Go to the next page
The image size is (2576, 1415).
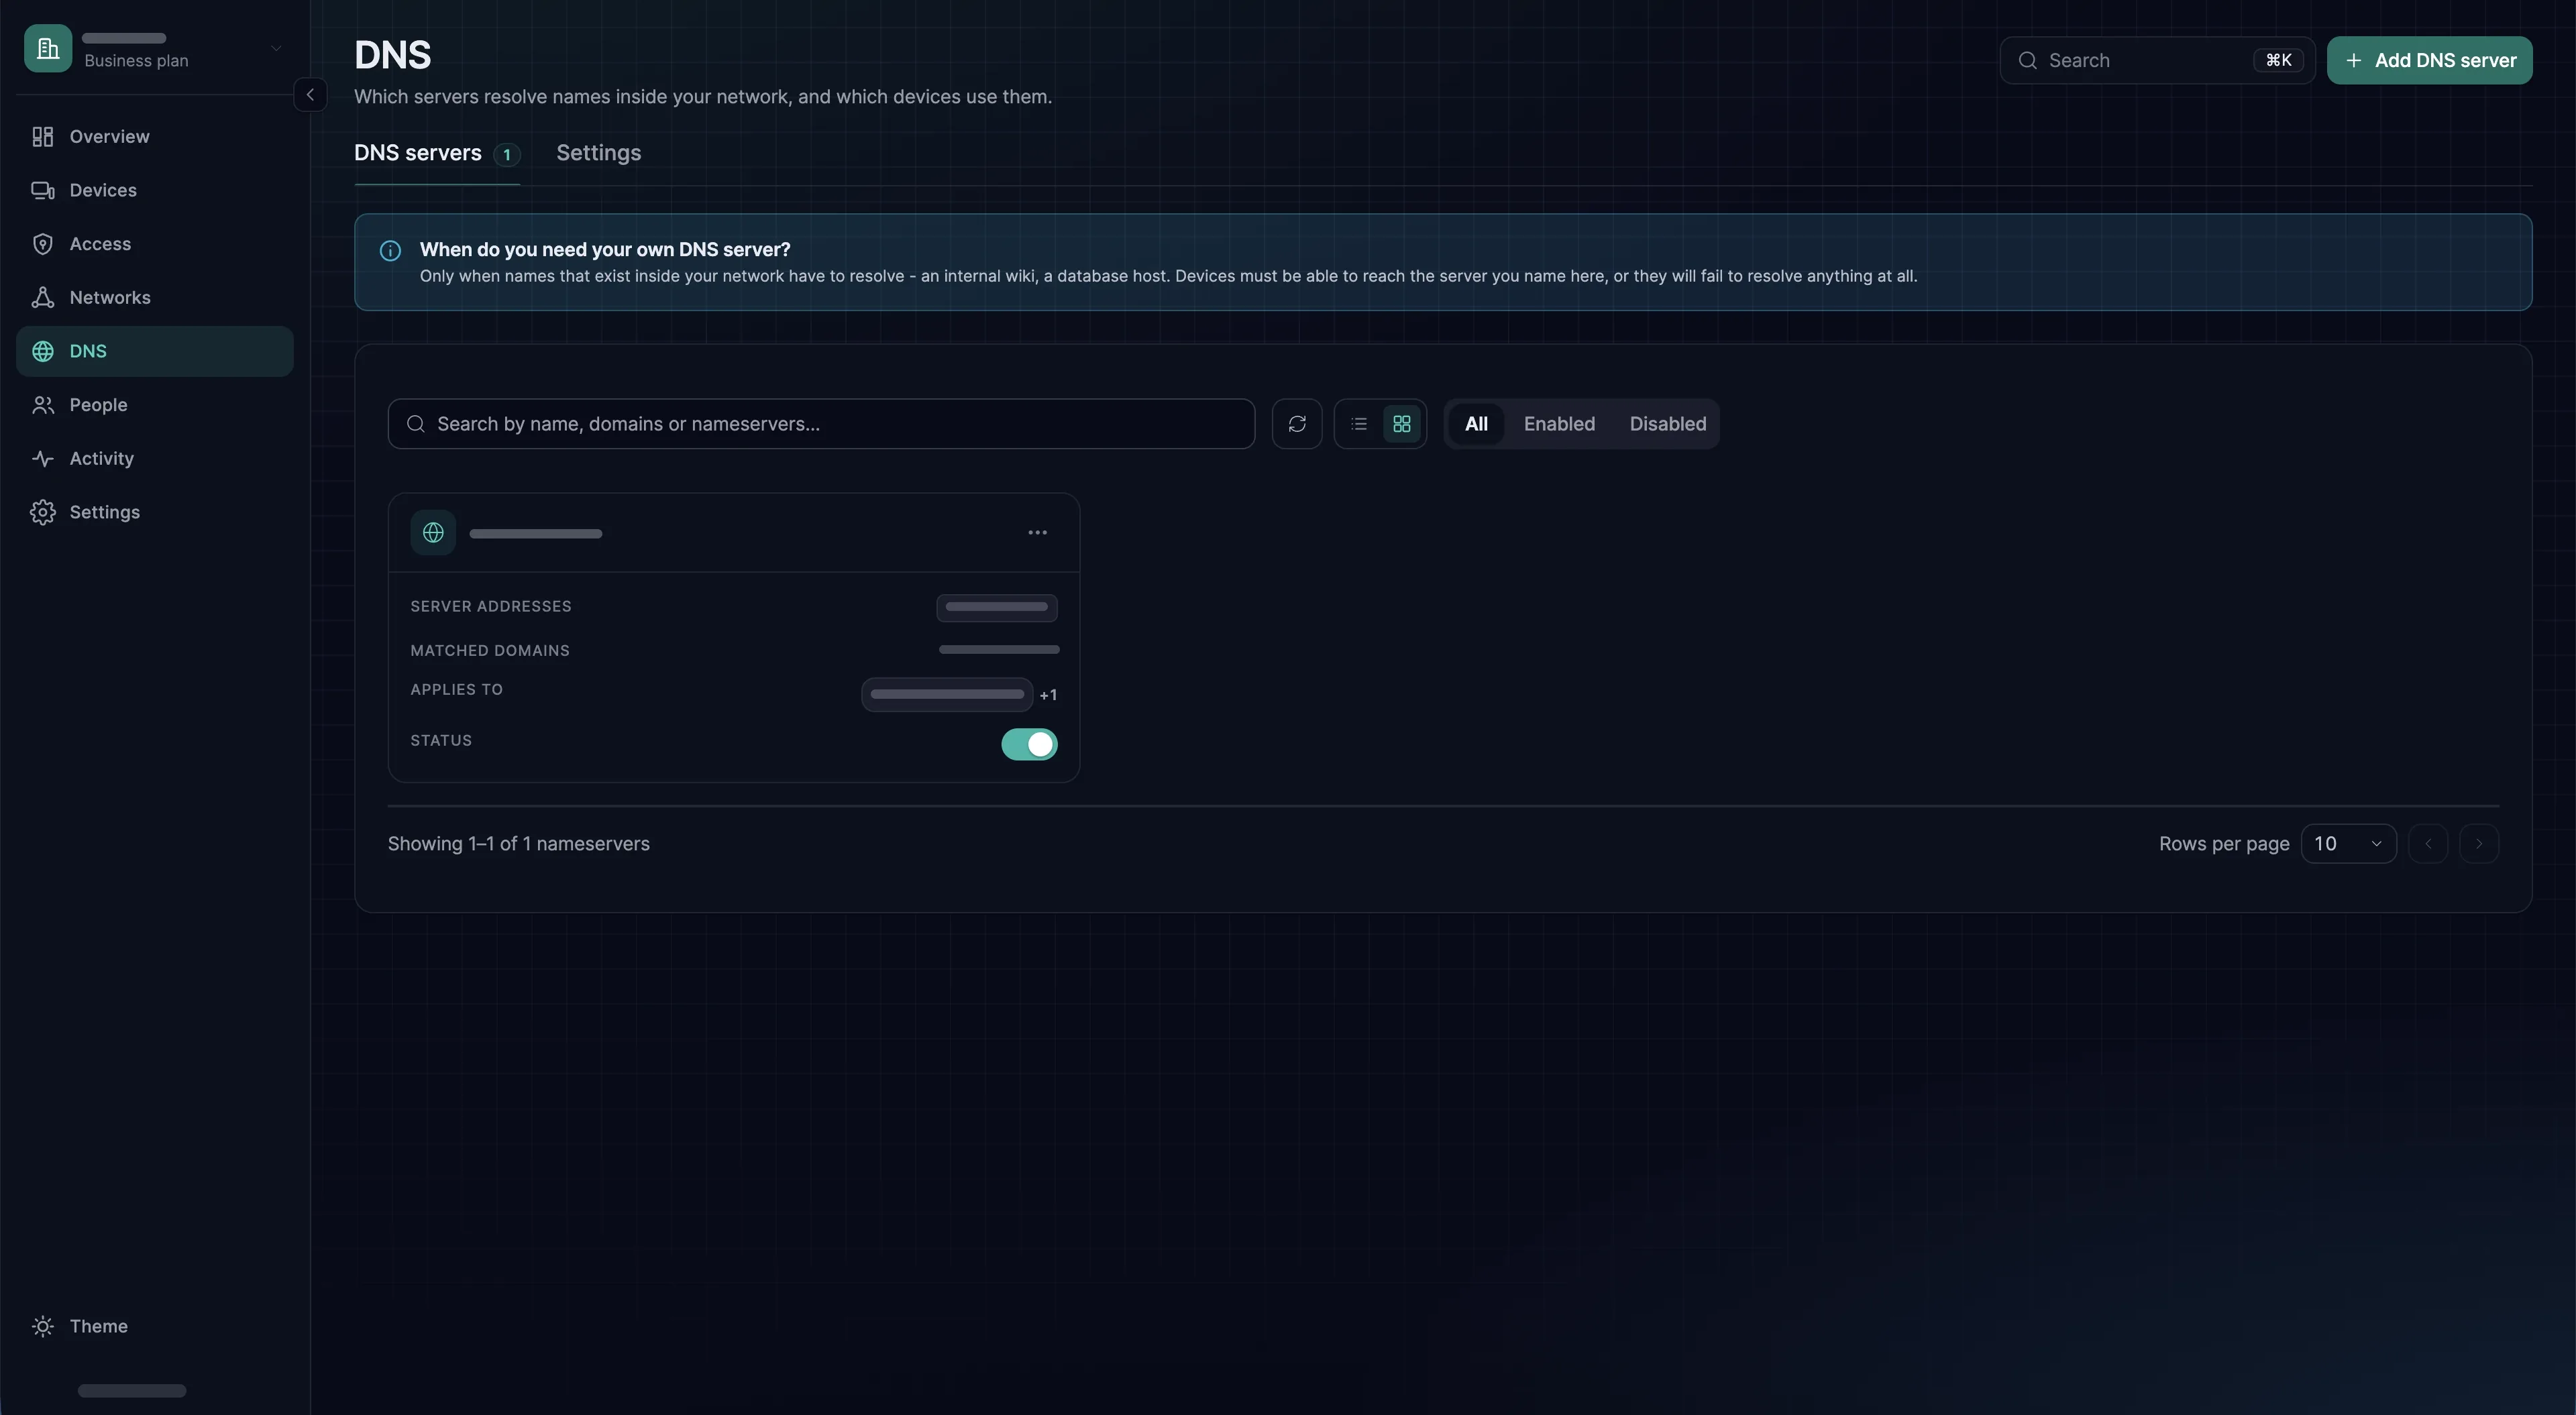[2479, 844]
